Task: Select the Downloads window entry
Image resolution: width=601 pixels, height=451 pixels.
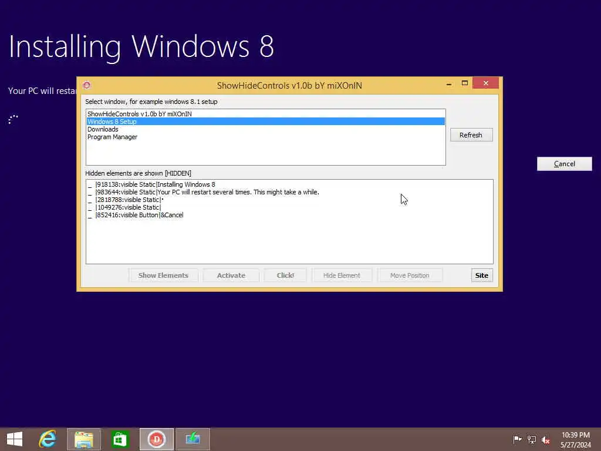Action: (x=265, y=129)
